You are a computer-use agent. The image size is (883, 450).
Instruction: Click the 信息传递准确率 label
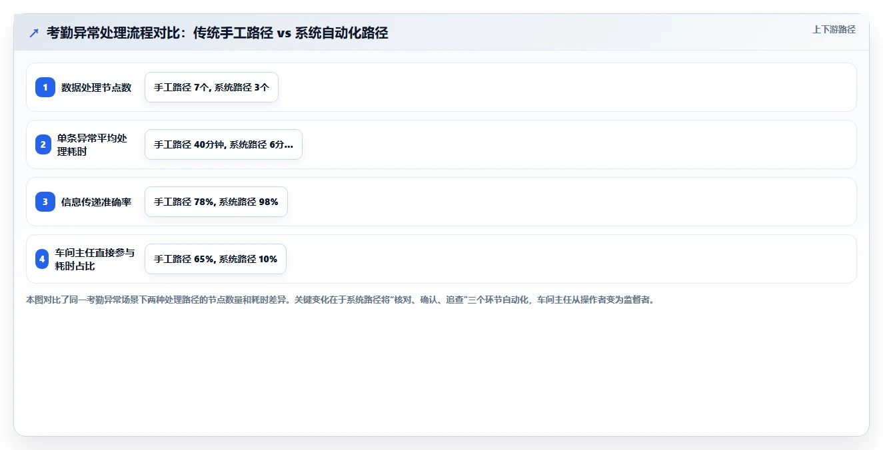click(97, 202)
